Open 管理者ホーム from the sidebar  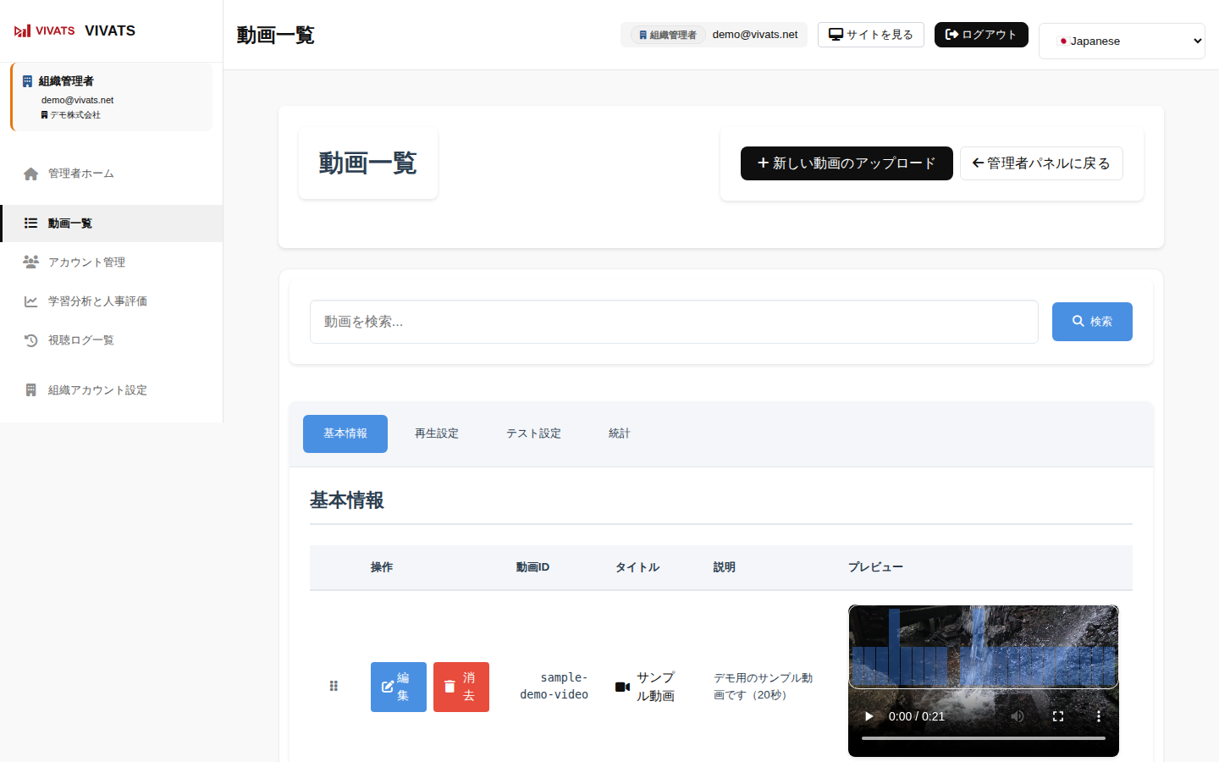pyautogui.click(x=112, y=174)
